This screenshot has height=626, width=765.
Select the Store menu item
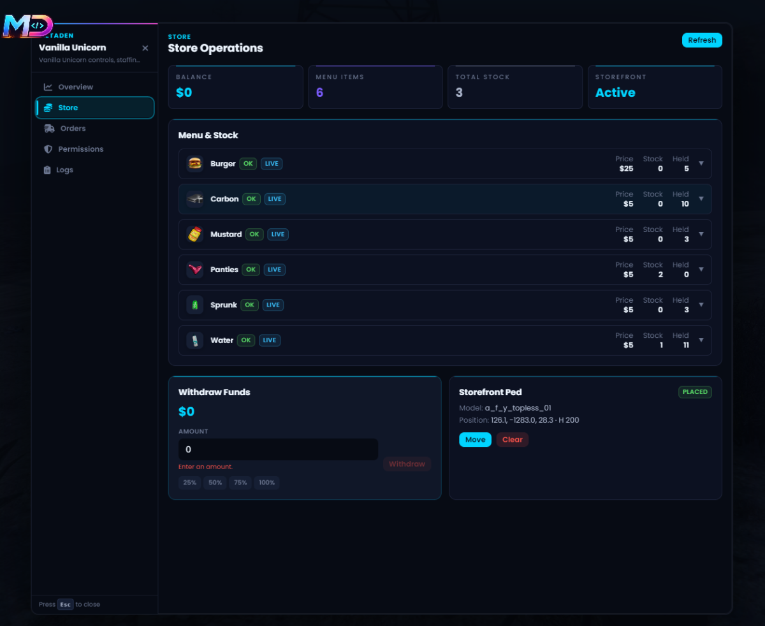[x=94, y=108]
